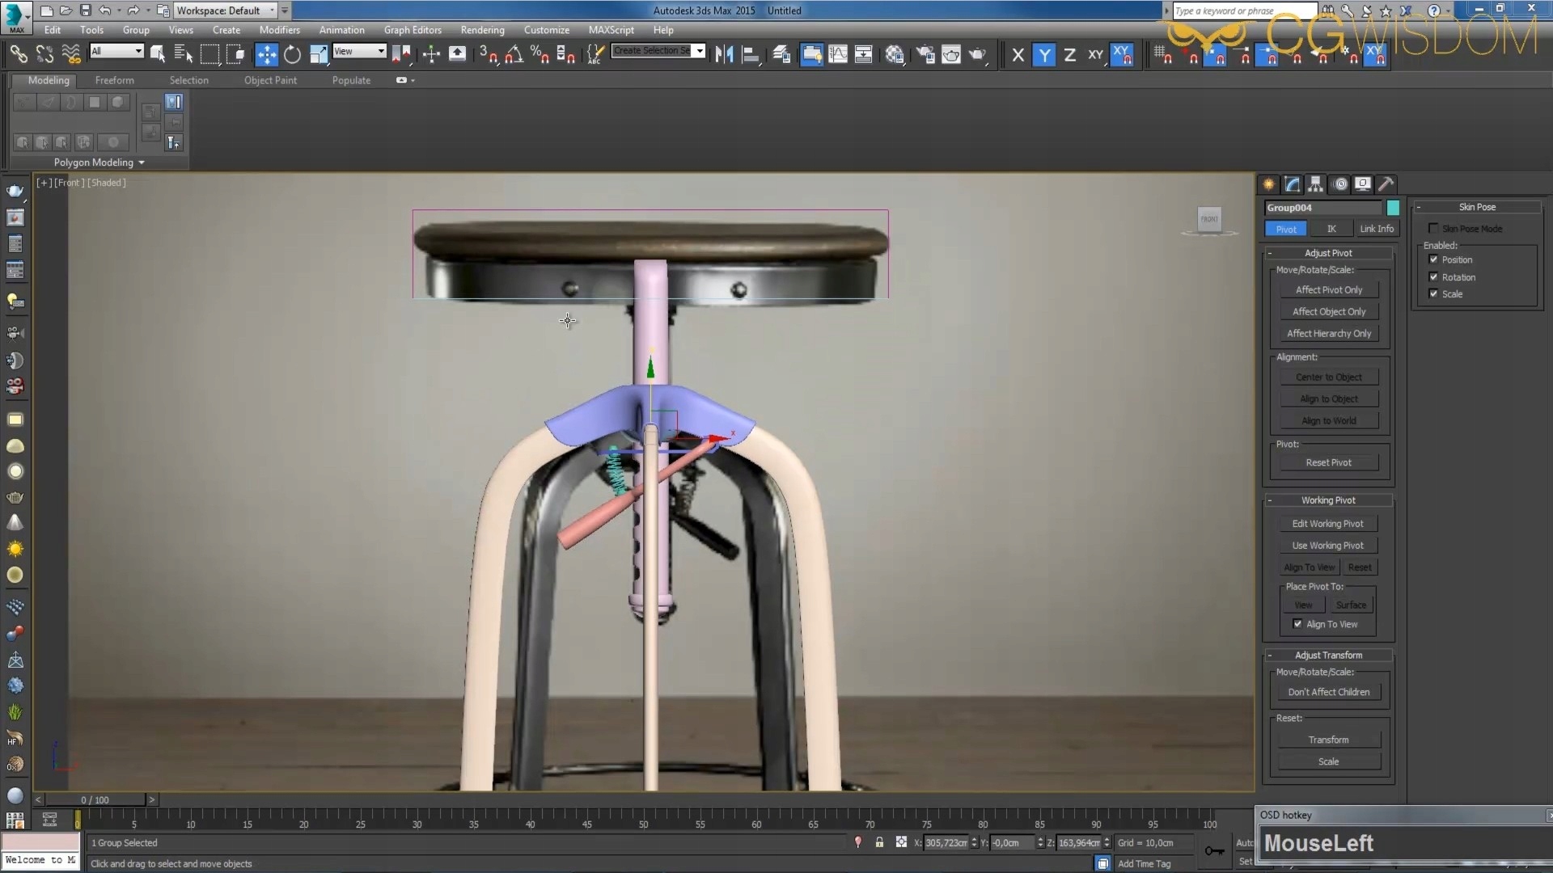This screenshot has width=1553, height=873.
Task: Open the selection filter All dropdown
Action: tap(116, 51)
